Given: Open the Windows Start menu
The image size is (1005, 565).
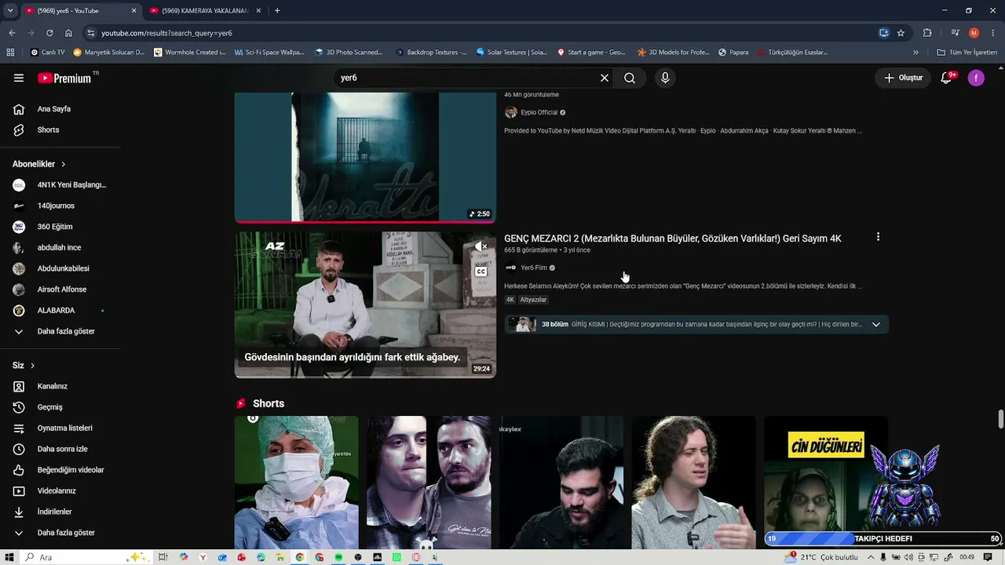Looking at the screenshot, I should pyautogui.click(x=9, y=557).
